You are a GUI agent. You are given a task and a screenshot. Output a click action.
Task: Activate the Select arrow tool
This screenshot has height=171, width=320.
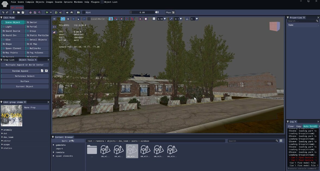pos(63,19)
